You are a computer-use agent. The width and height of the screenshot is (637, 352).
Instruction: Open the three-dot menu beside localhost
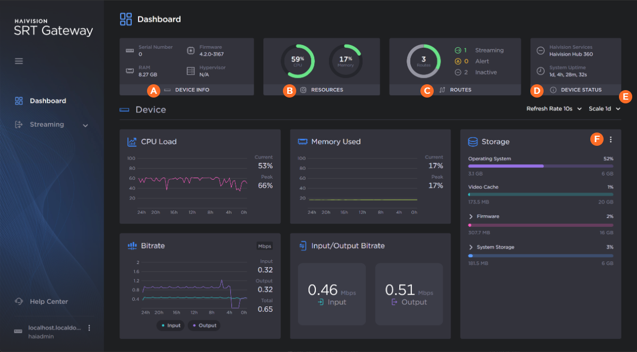point(89,328)
